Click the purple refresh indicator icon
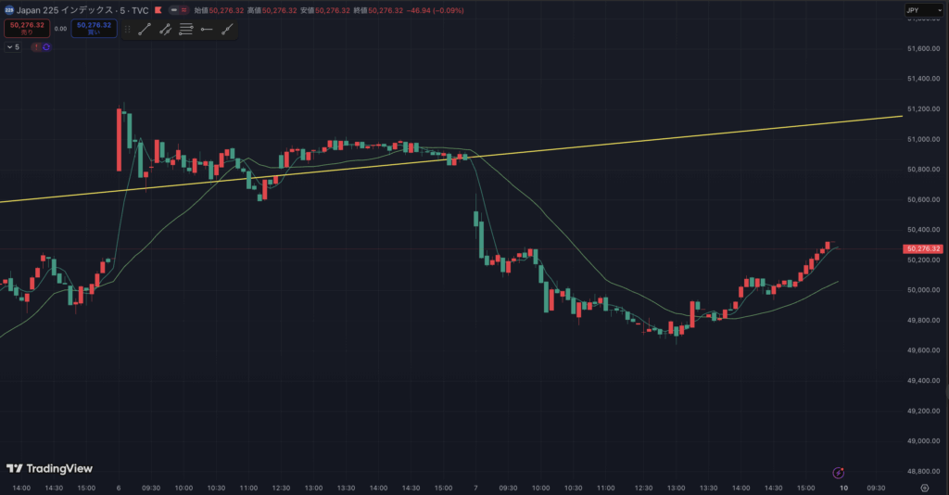This screenshot has width=949, height=495. point(45,46)
